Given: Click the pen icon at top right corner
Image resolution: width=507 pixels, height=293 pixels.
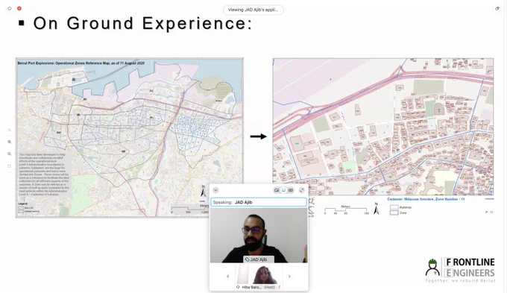Looking at the screenshot, I should [x=497, y=9].
